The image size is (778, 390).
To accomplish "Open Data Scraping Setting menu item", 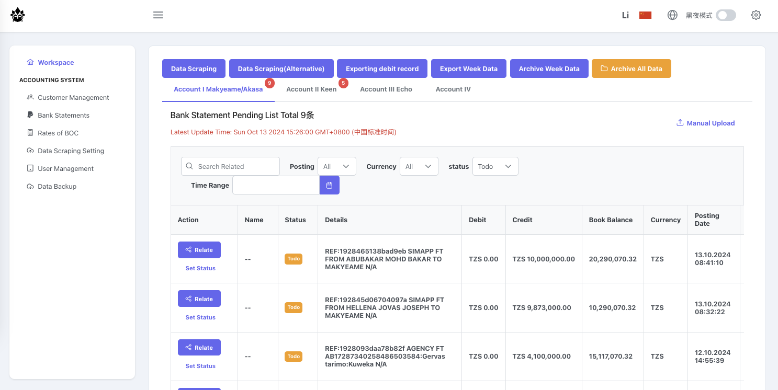I will 71,151.
